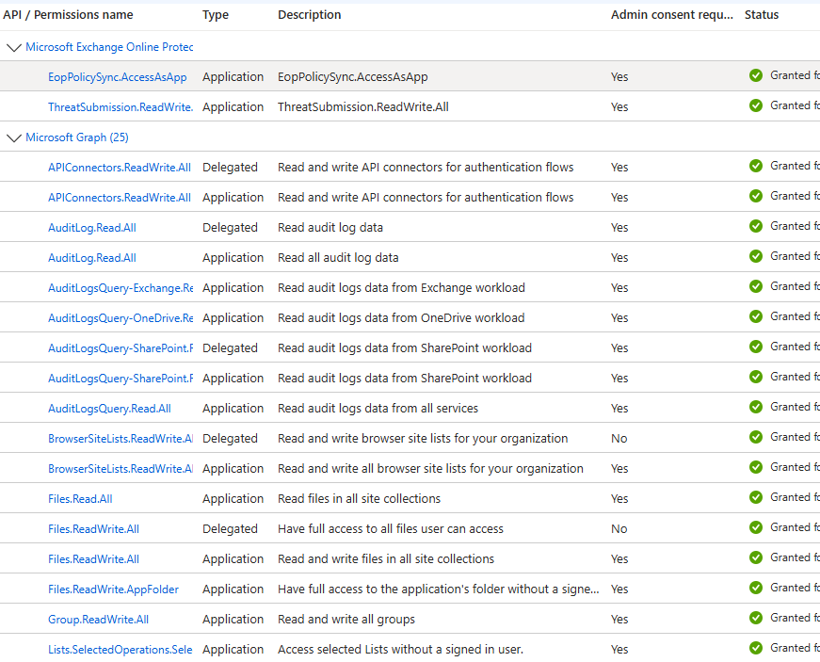Click the Granted icon for Files.ReadWrite.AppFolder
Screen dimensions: 820x662
[756, 587]
